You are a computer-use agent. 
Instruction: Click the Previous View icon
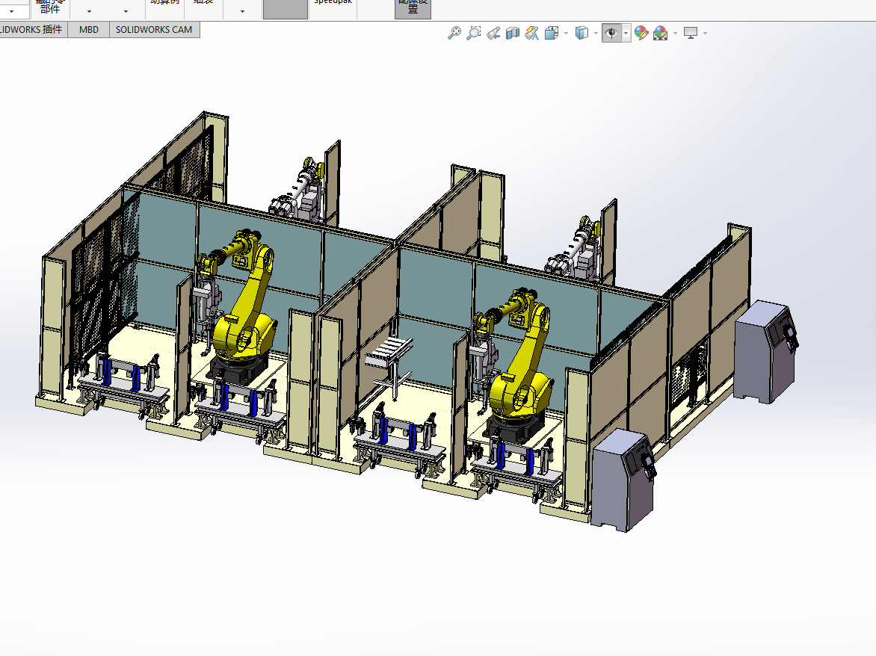(x=493, y=34)
